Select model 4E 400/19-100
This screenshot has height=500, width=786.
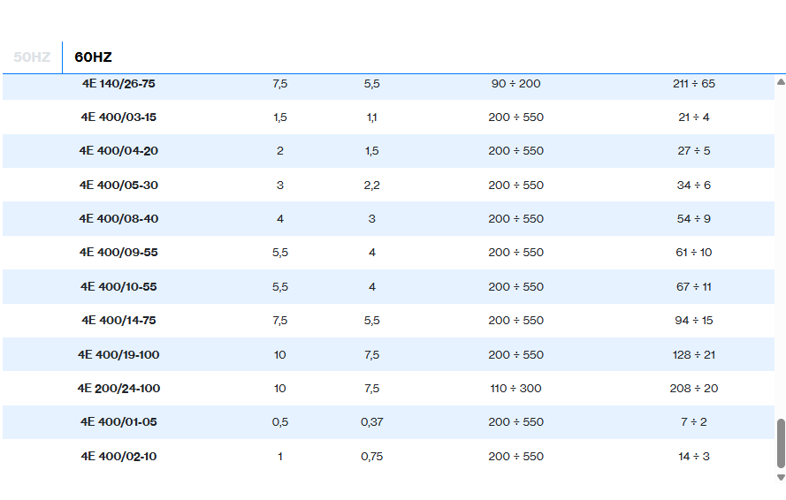tap(118, 355)
